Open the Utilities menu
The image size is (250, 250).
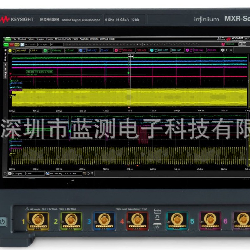pyautogui.click(x=94, y=39)
